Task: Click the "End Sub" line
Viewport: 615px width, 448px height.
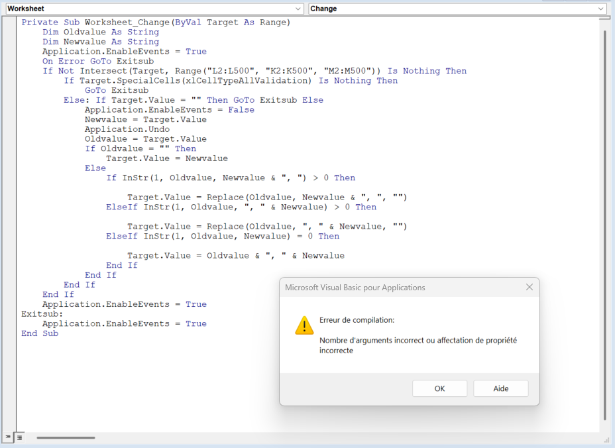Action: point(40,333)
